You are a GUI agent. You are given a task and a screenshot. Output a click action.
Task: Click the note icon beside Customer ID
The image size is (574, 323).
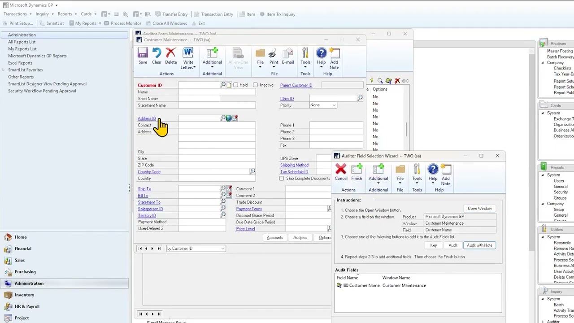[x=229, y=85]
